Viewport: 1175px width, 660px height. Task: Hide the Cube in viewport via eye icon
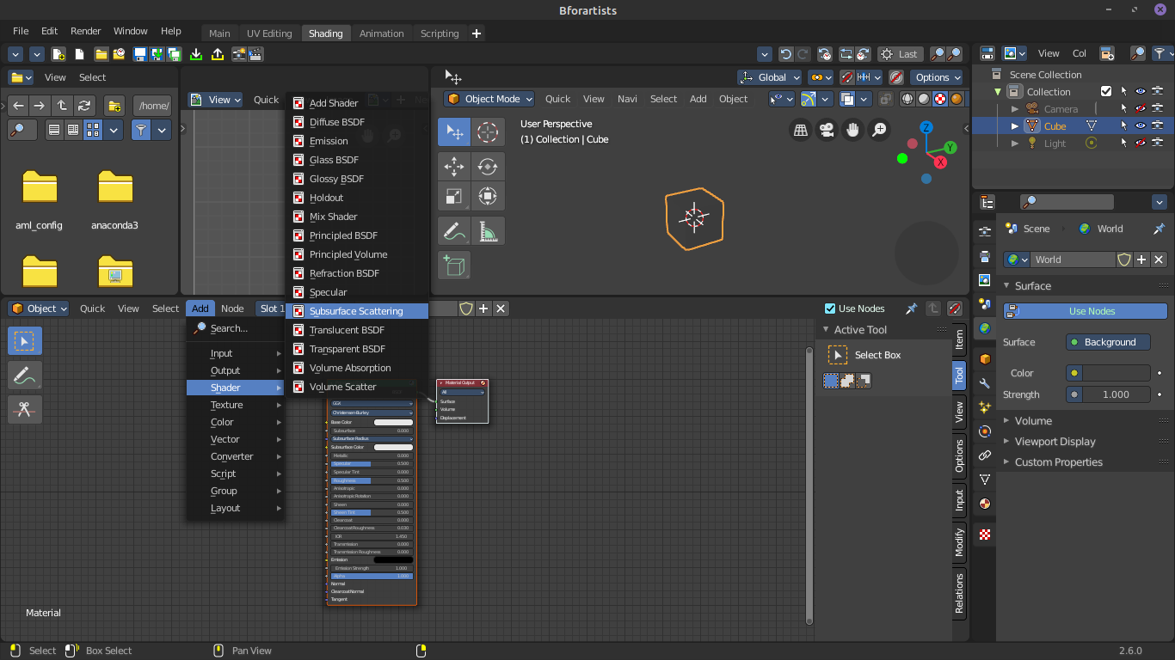[1140, 125]
